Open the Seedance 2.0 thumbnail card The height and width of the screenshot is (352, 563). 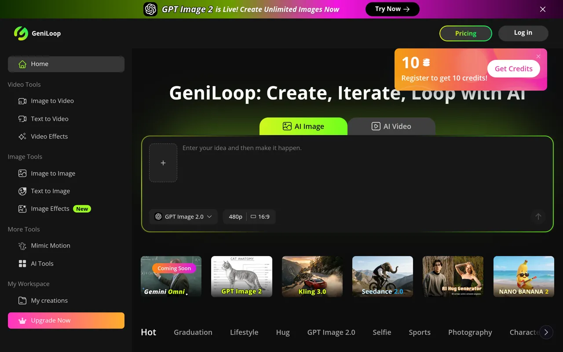pyautogui.click(x=383, y=276)
